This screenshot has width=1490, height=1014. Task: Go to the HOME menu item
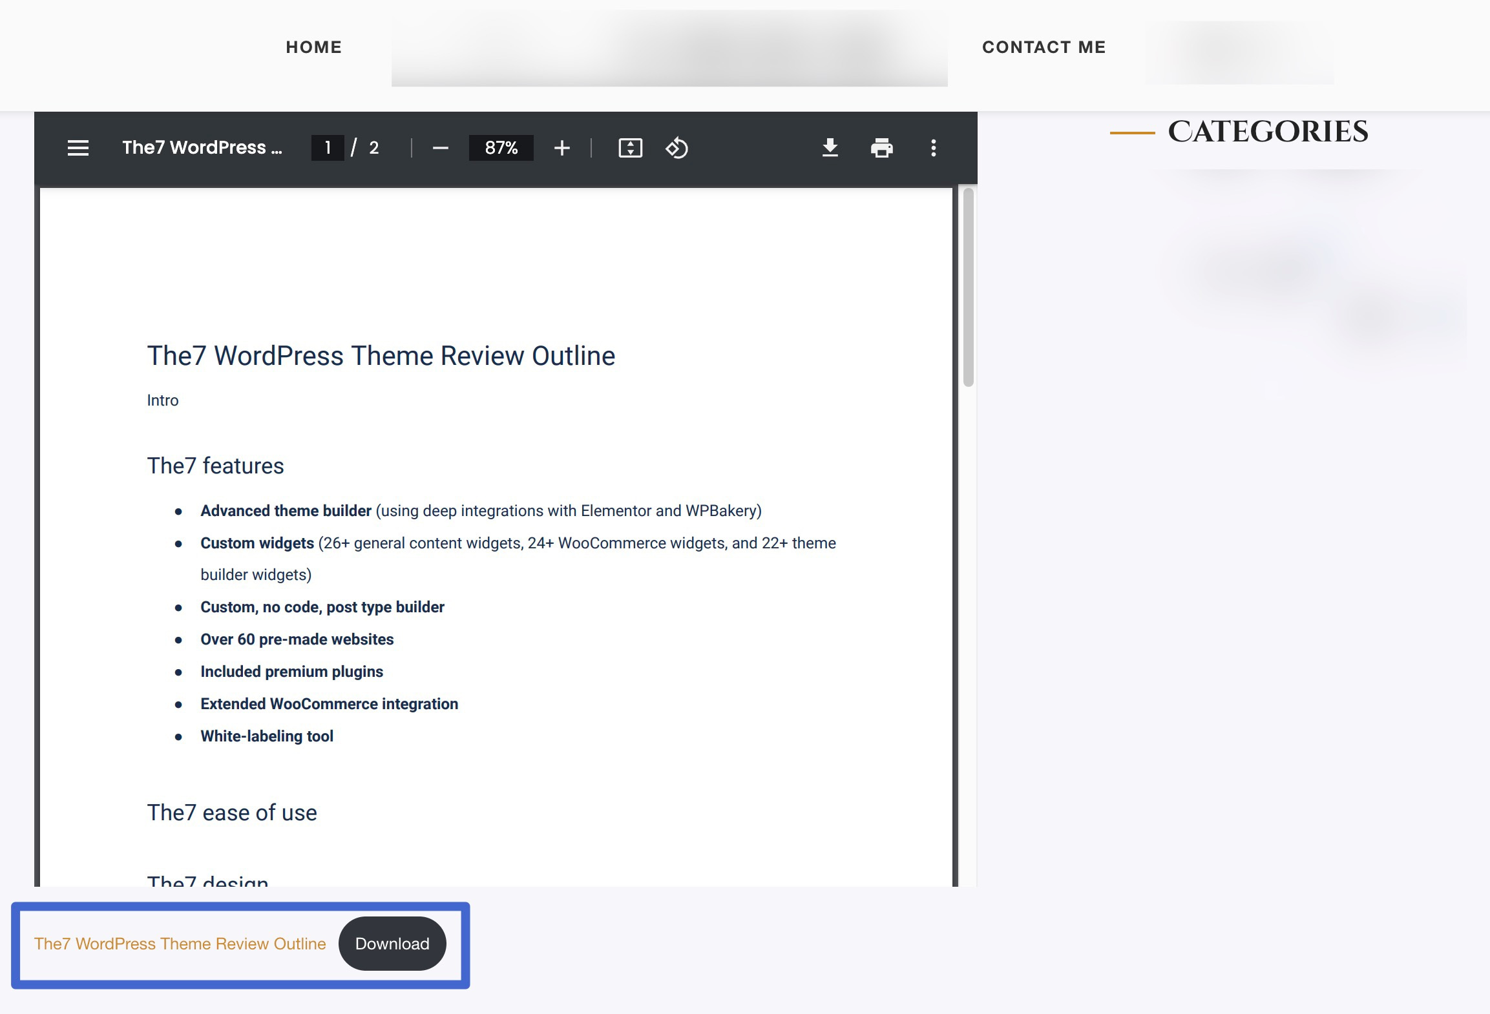[x=314, y=47]
